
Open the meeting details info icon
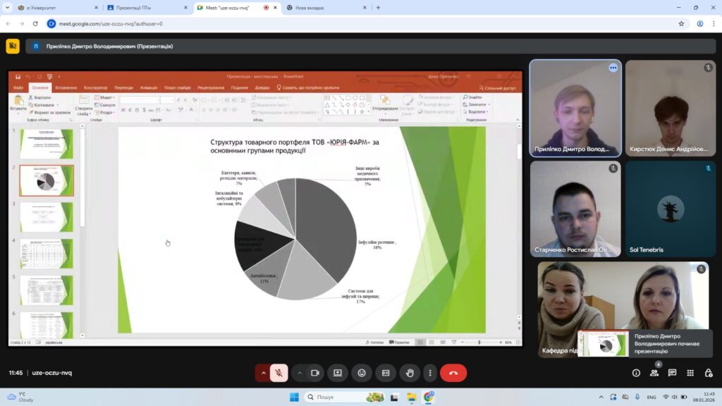(636, 373)
